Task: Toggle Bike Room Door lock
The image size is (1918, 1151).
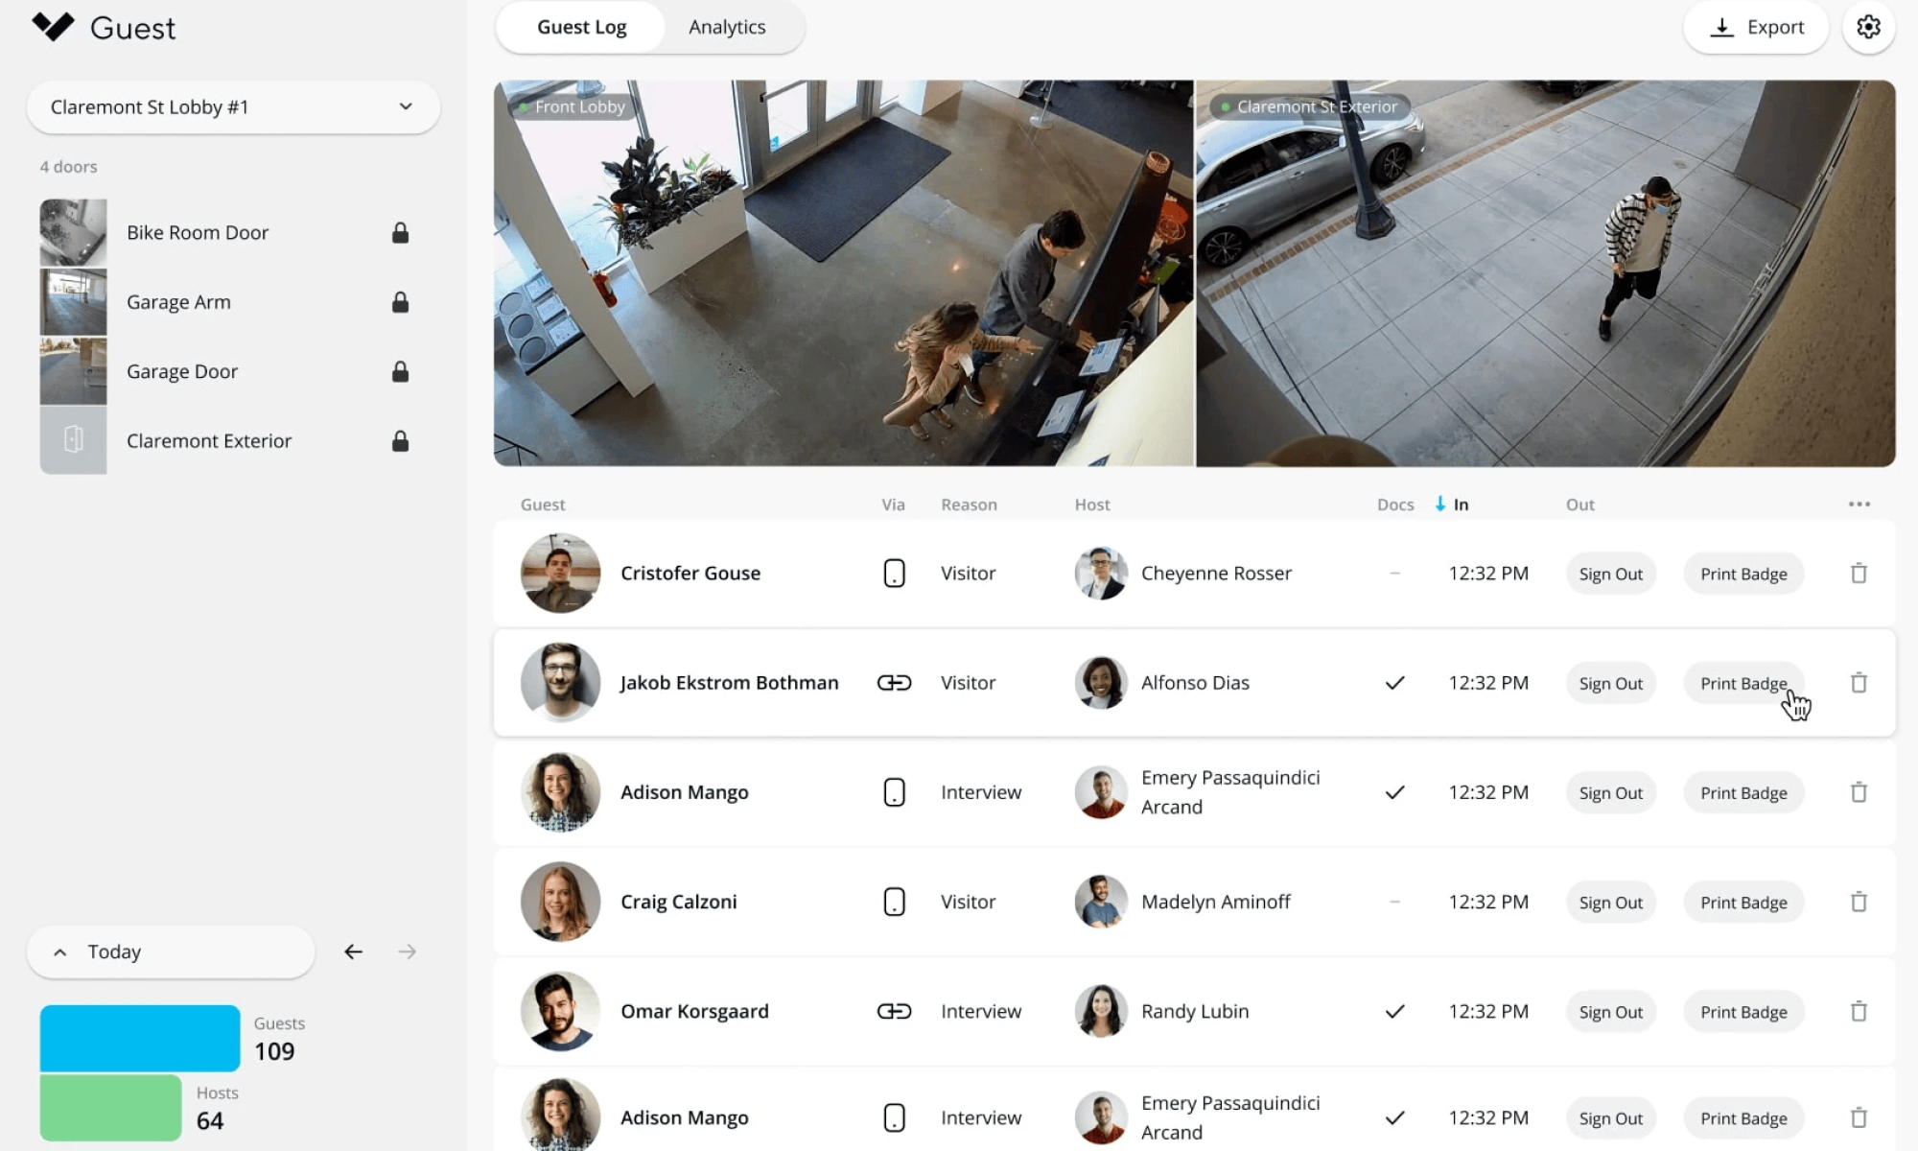Action: point(400,233)
